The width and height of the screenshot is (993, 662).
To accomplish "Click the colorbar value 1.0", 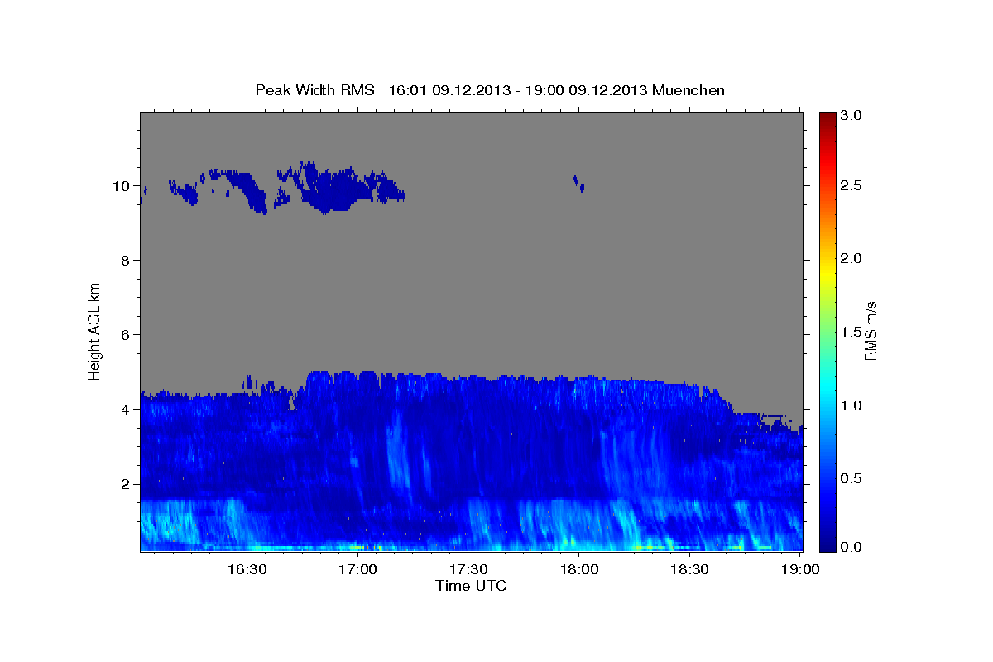I will pyautogui.click(x=851, y=405).
